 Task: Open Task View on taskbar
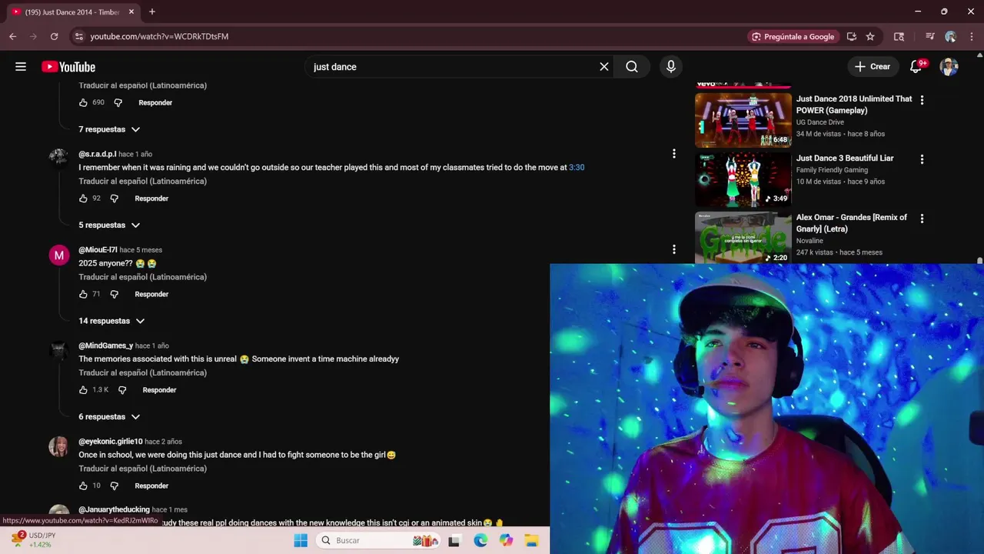pos(454,540)
